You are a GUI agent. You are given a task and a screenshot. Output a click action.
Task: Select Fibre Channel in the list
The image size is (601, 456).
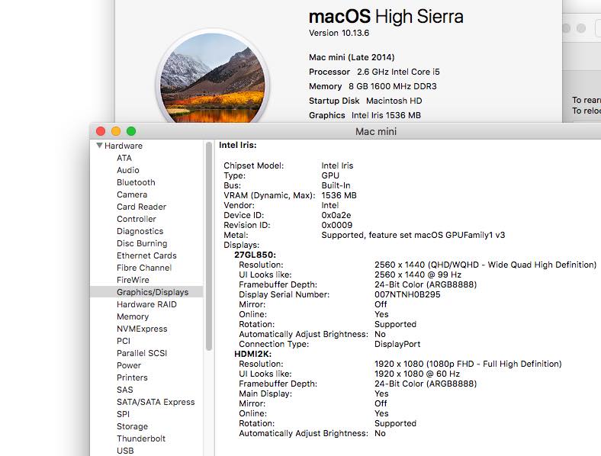(x=144, y=268)
